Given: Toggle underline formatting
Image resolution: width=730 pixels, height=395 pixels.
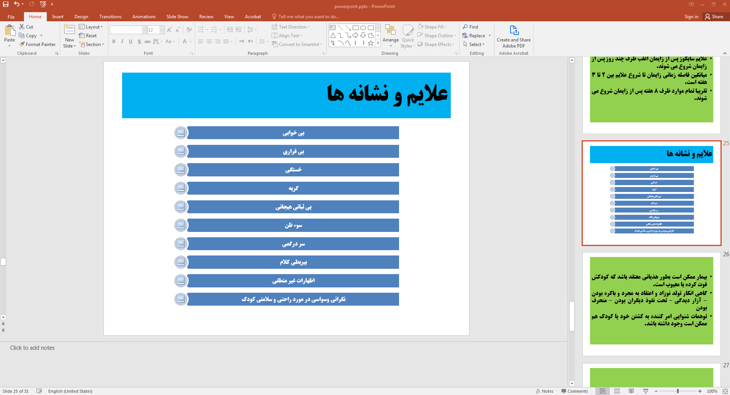Looking at the screenshot, I should [130, 41].
